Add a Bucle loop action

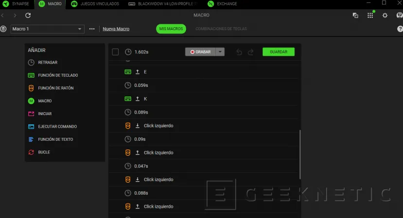click(44, 152)
